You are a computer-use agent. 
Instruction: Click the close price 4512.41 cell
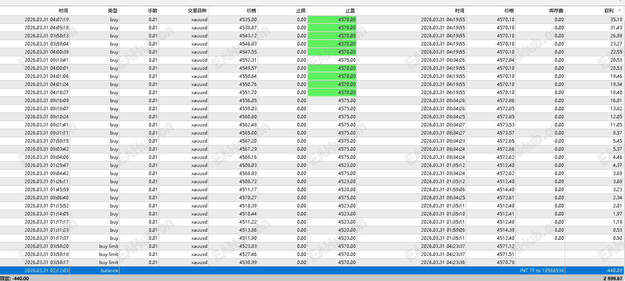pyautogui.click(x=506, y=214)
